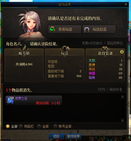Click the scroll up arrow in item list
Image resolution: width=131 pixels, height=141 pixels.
coord(122,97)
